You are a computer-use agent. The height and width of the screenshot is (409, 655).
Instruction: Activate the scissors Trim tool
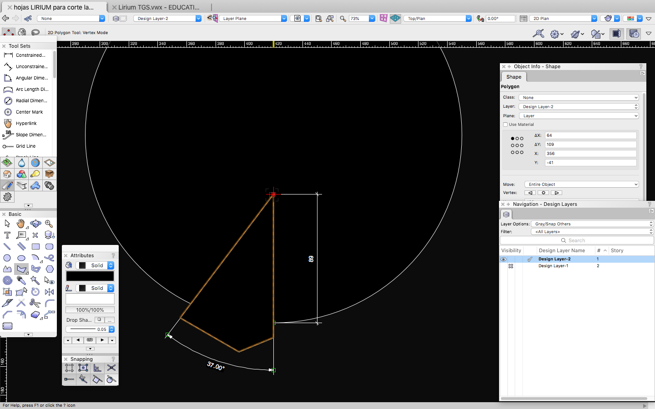(35, 303)
